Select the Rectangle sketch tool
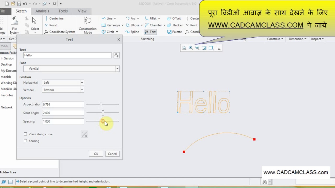Image resolution: width=335 pixels, height=188 pixels. 111,25
